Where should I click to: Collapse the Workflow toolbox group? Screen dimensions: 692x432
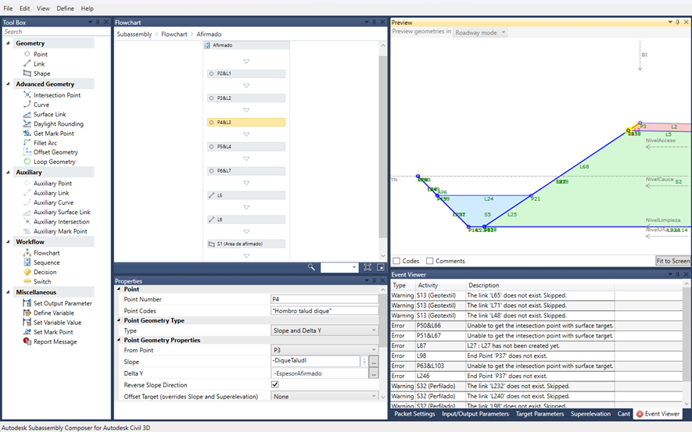[x=8, y=241]
